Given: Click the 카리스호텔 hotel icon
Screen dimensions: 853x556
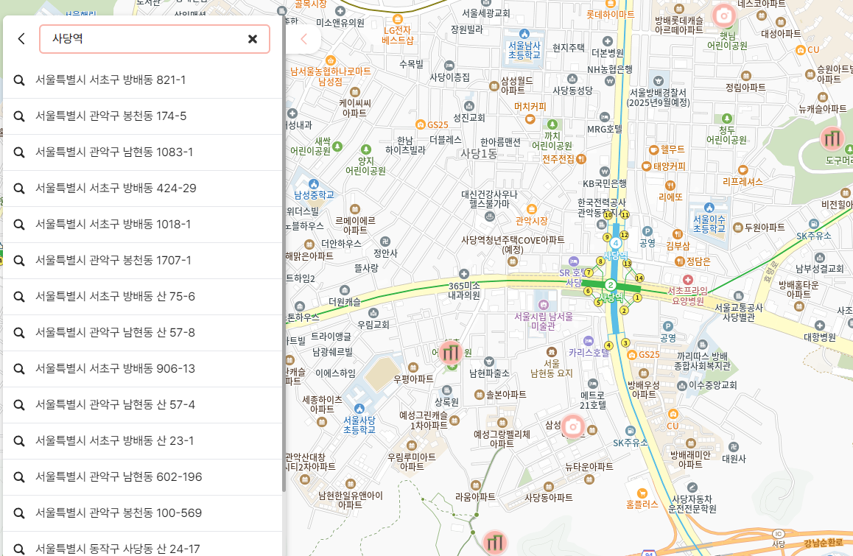Looking at the screenshot, I should tap(588, 341).
